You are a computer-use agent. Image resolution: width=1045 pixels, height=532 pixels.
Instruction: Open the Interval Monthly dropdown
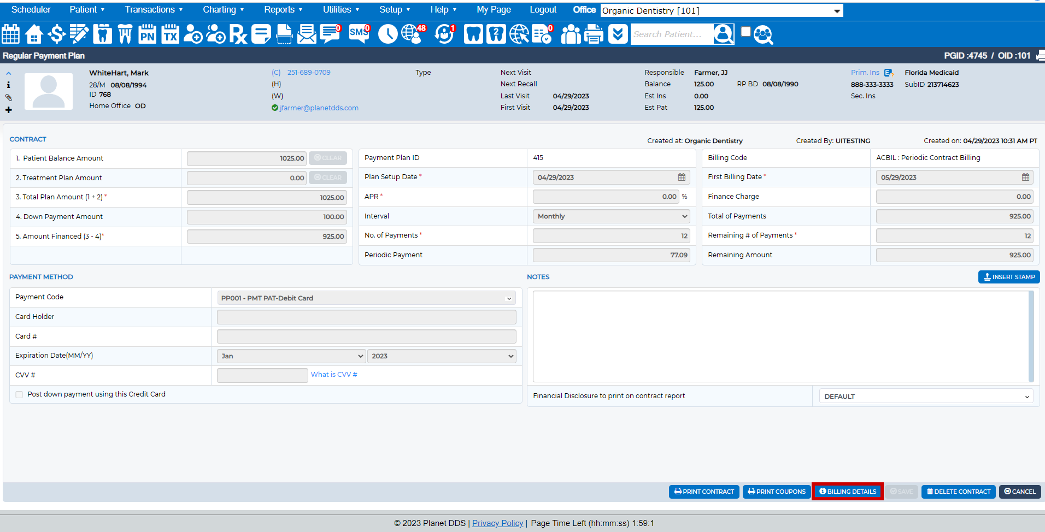pyautogui.click(x=611, y=216)
